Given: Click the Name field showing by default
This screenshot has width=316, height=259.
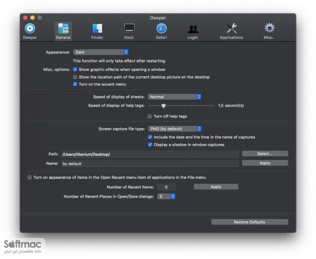Looking at the screenshot, I should (150, 164).
